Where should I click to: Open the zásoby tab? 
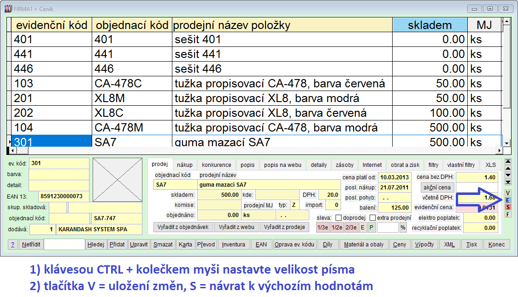(x=345, y=165)
